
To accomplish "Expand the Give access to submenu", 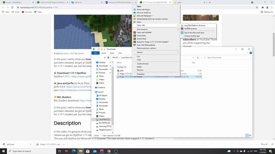I will pyautogui.click(x=178, y=30).
